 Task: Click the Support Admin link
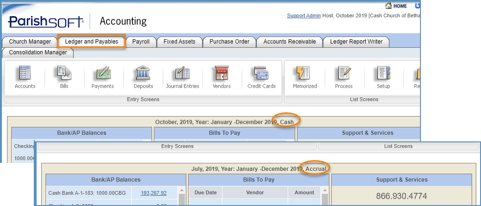point(304,15)
